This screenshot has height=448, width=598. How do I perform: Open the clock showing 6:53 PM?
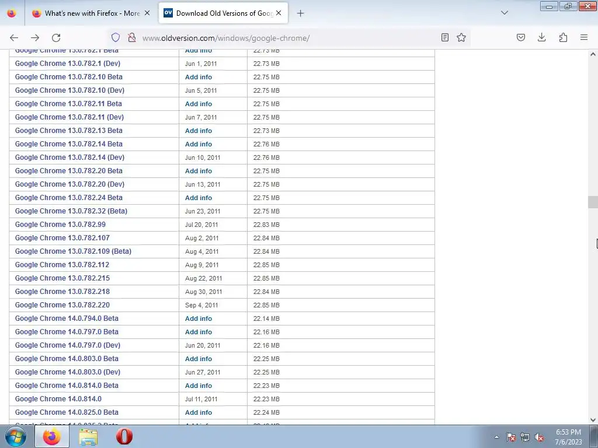(568, 437)
